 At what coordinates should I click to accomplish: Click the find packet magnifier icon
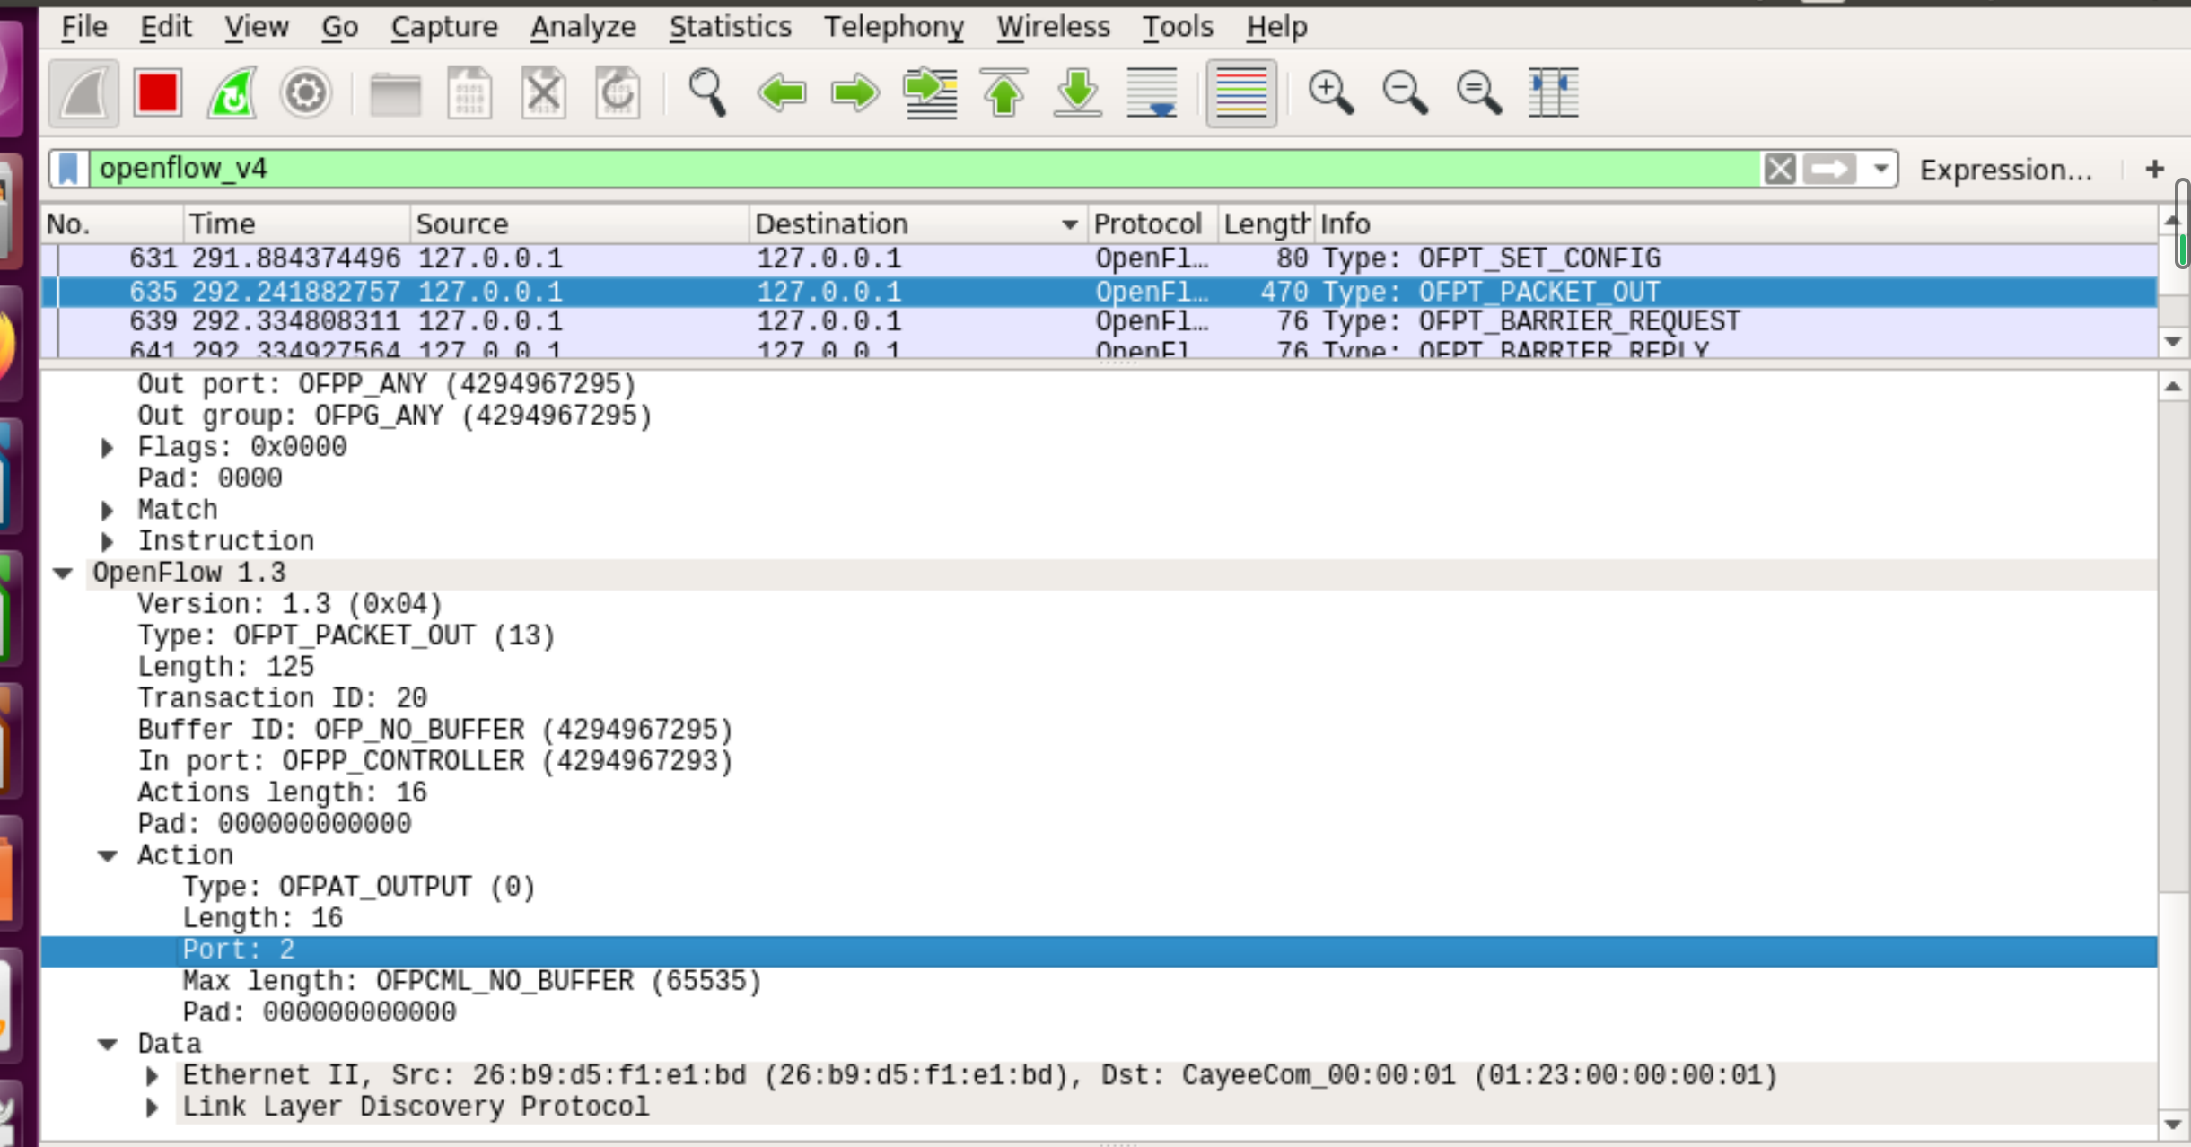[x=706, y=92]
